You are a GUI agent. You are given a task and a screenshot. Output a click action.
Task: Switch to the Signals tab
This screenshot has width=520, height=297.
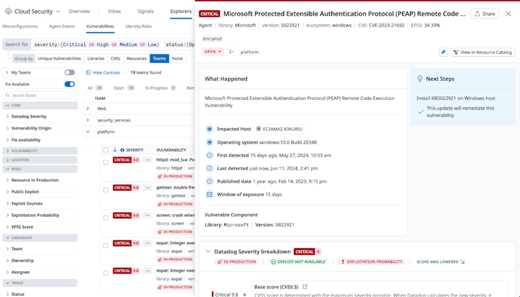146,11
